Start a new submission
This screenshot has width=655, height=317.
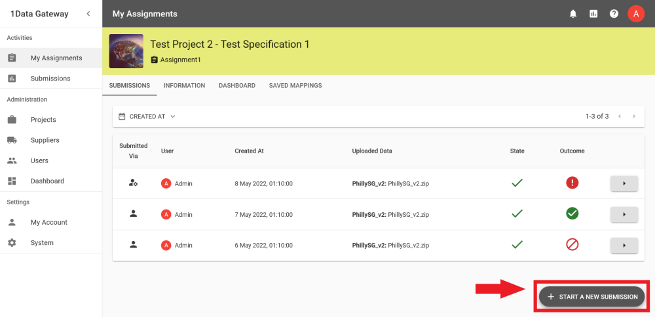(x=591, y=297)
